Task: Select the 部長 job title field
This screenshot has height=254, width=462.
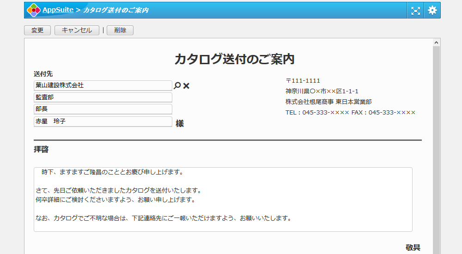Action: 103,109
